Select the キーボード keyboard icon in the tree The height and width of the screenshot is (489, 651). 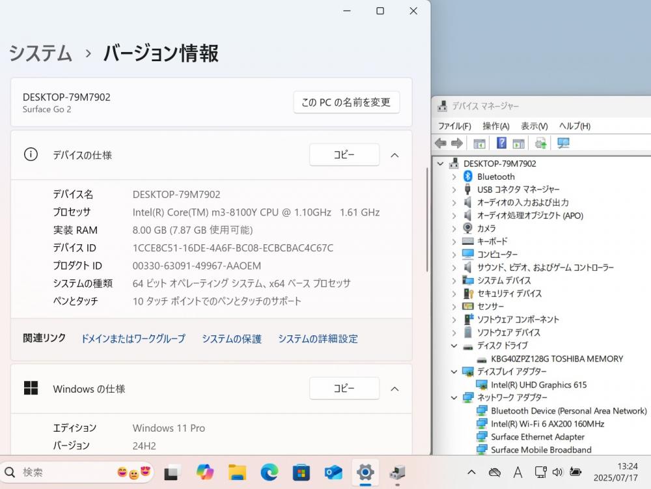pyautogui.click(x=468, y=241)
